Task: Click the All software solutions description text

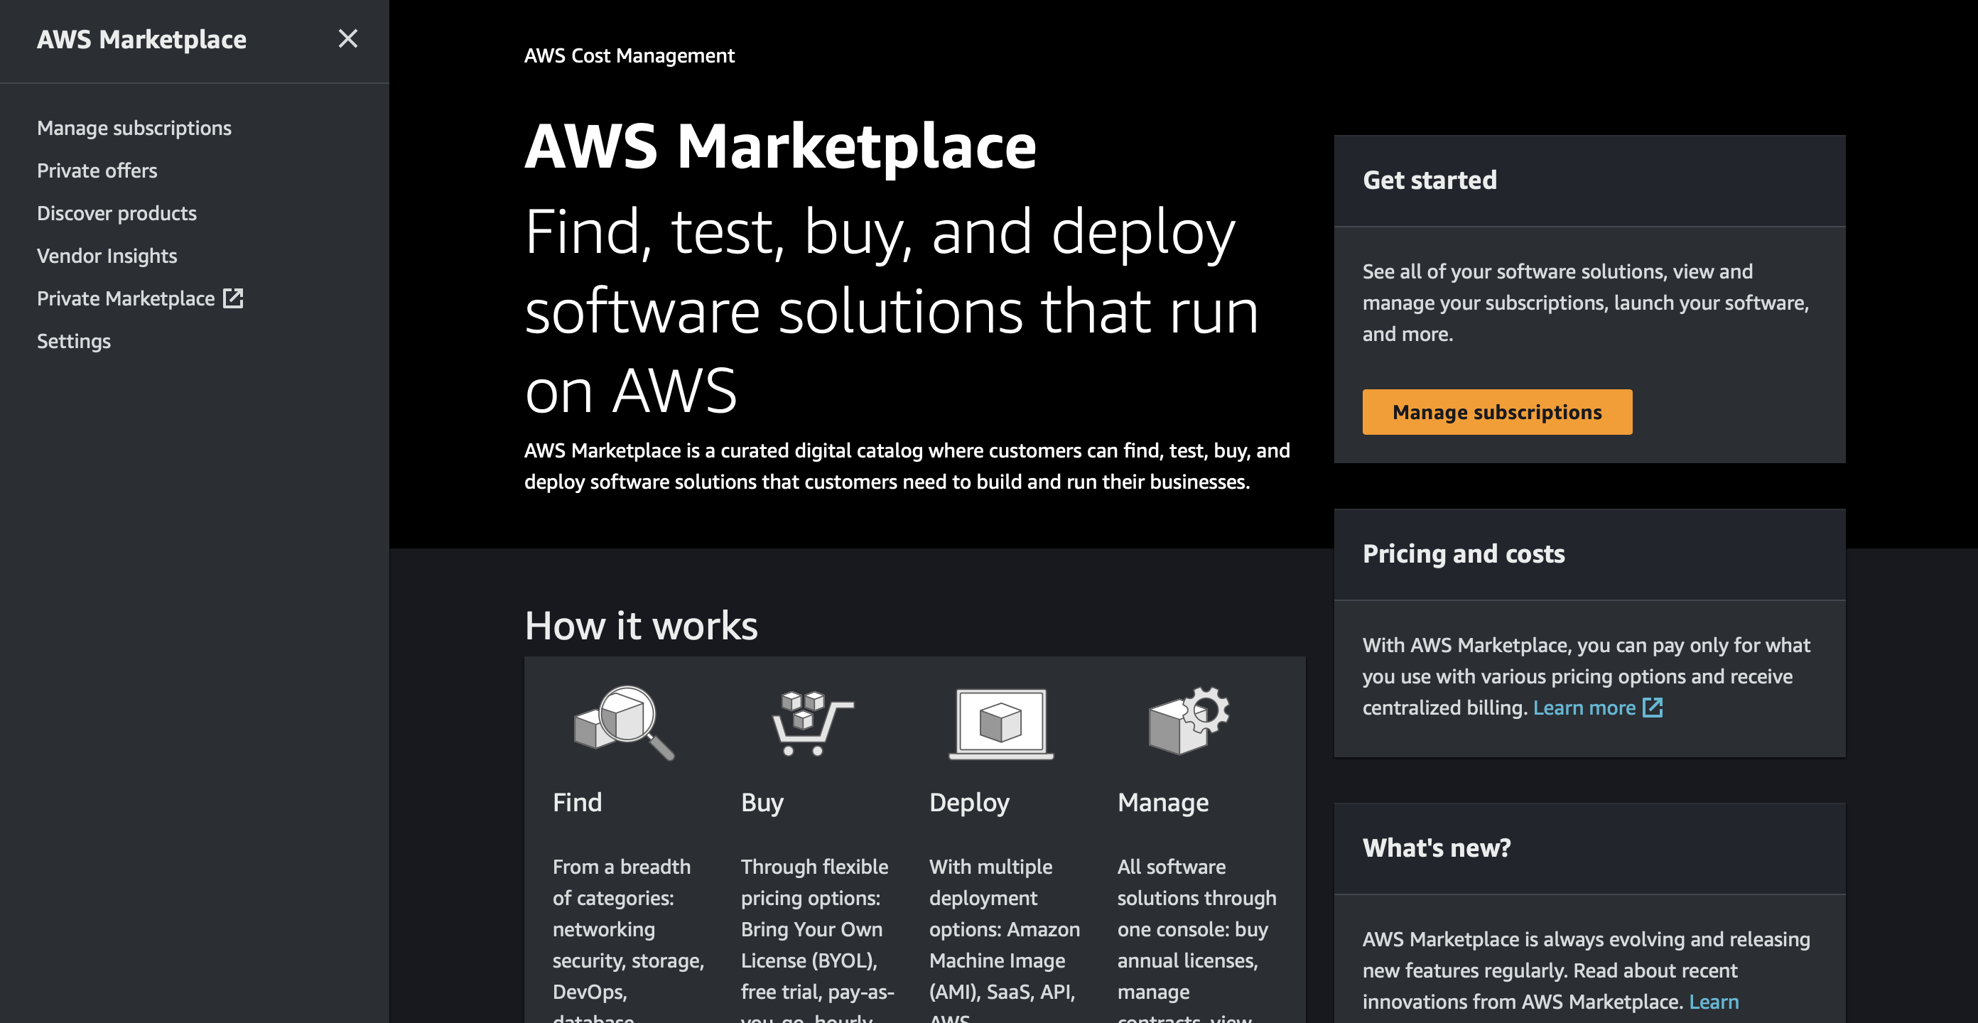Action: 1196,938
